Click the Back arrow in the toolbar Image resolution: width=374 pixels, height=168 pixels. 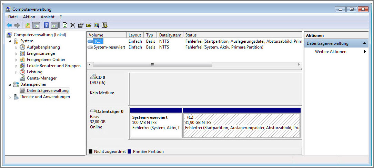[x=9, y=25]
